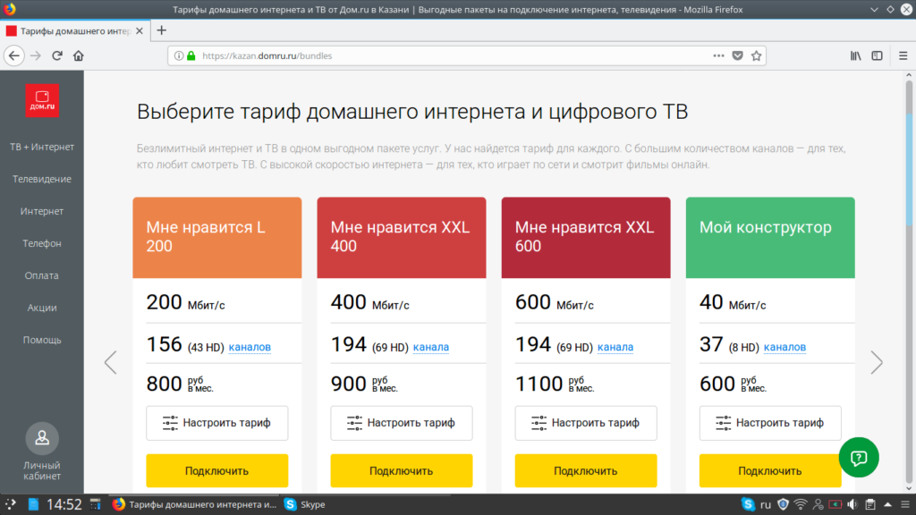Image resolution: width=916 pixels, height=515 pixels.
Task: Click Подключить for Мне нравится L 200
Action: coord(216,470)
